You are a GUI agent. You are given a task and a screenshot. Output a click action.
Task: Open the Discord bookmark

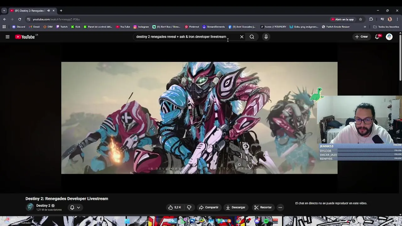point(19,27)
